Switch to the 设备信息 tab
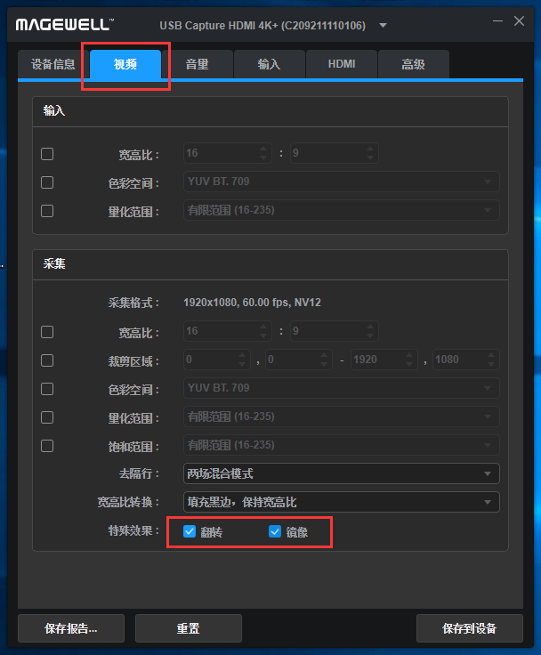 click(x=53, y=64)
